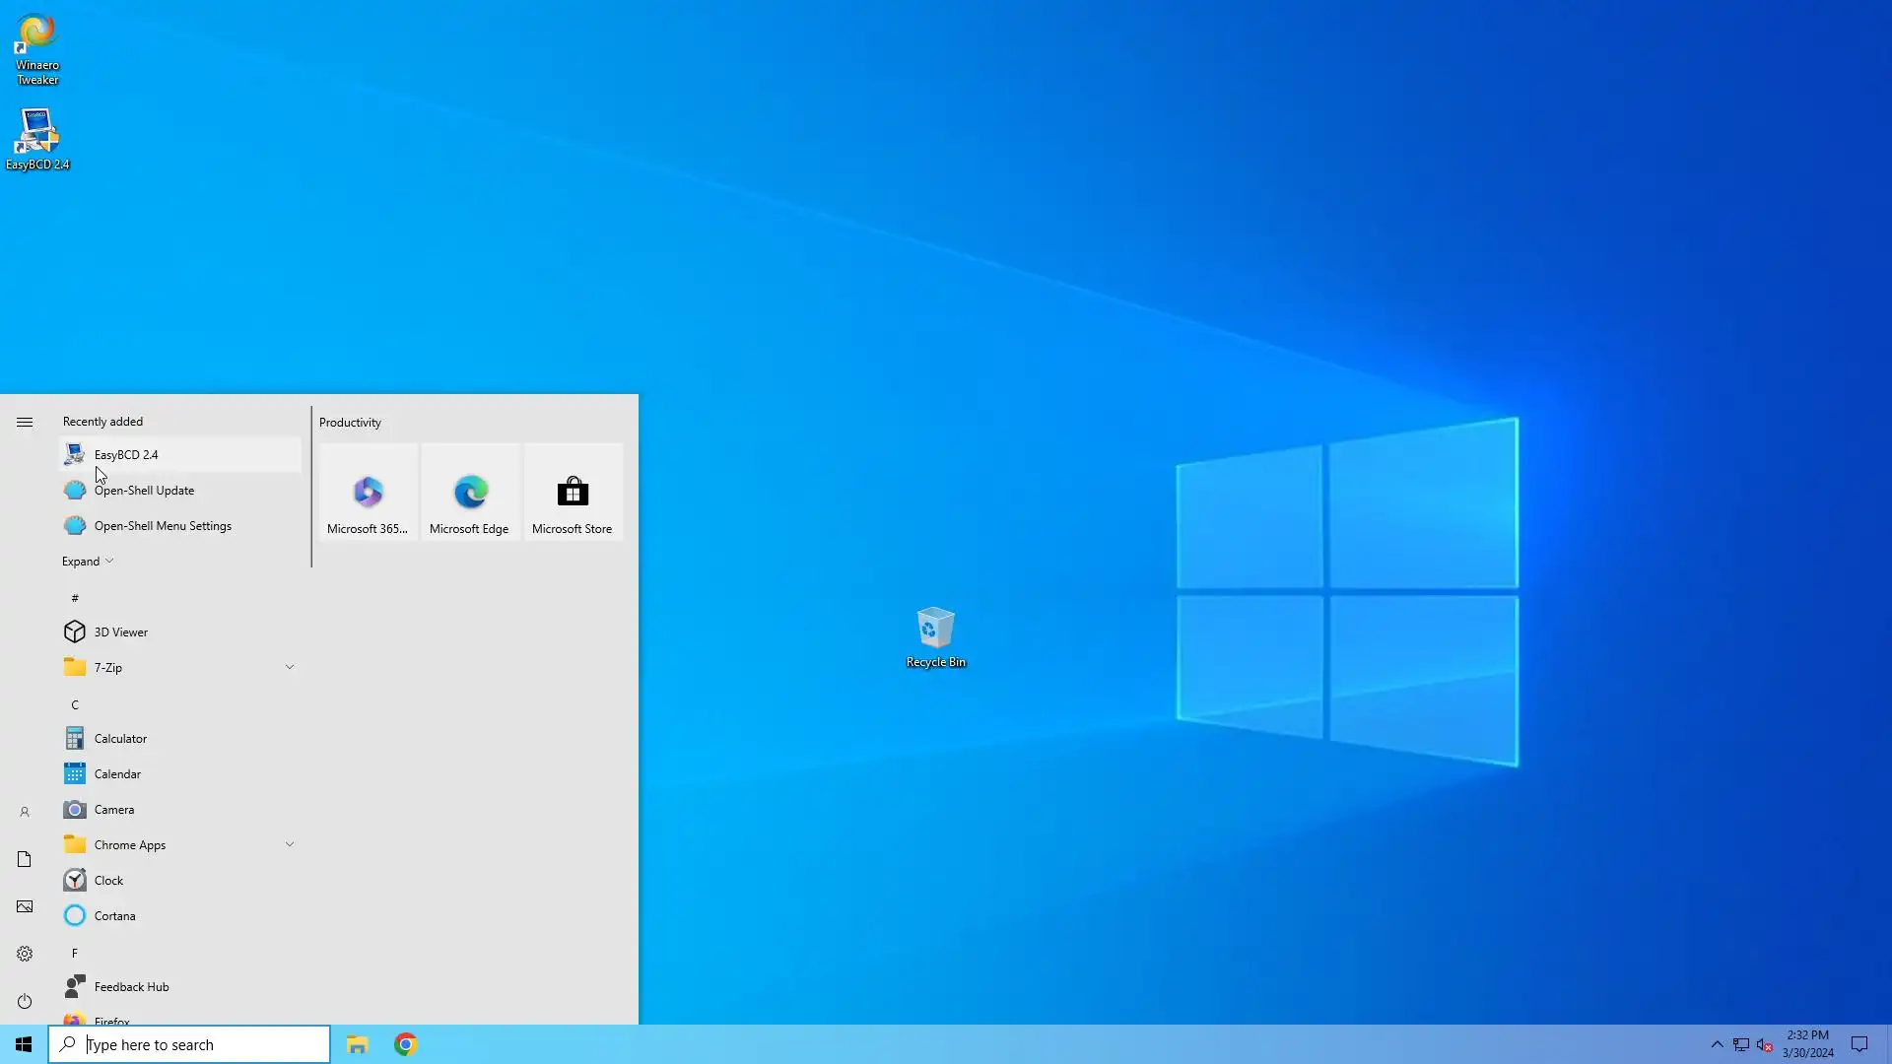Open Winaero Tweaker desktop shortcut
Screen dimensions: 1892x1064
click(36, 48)
